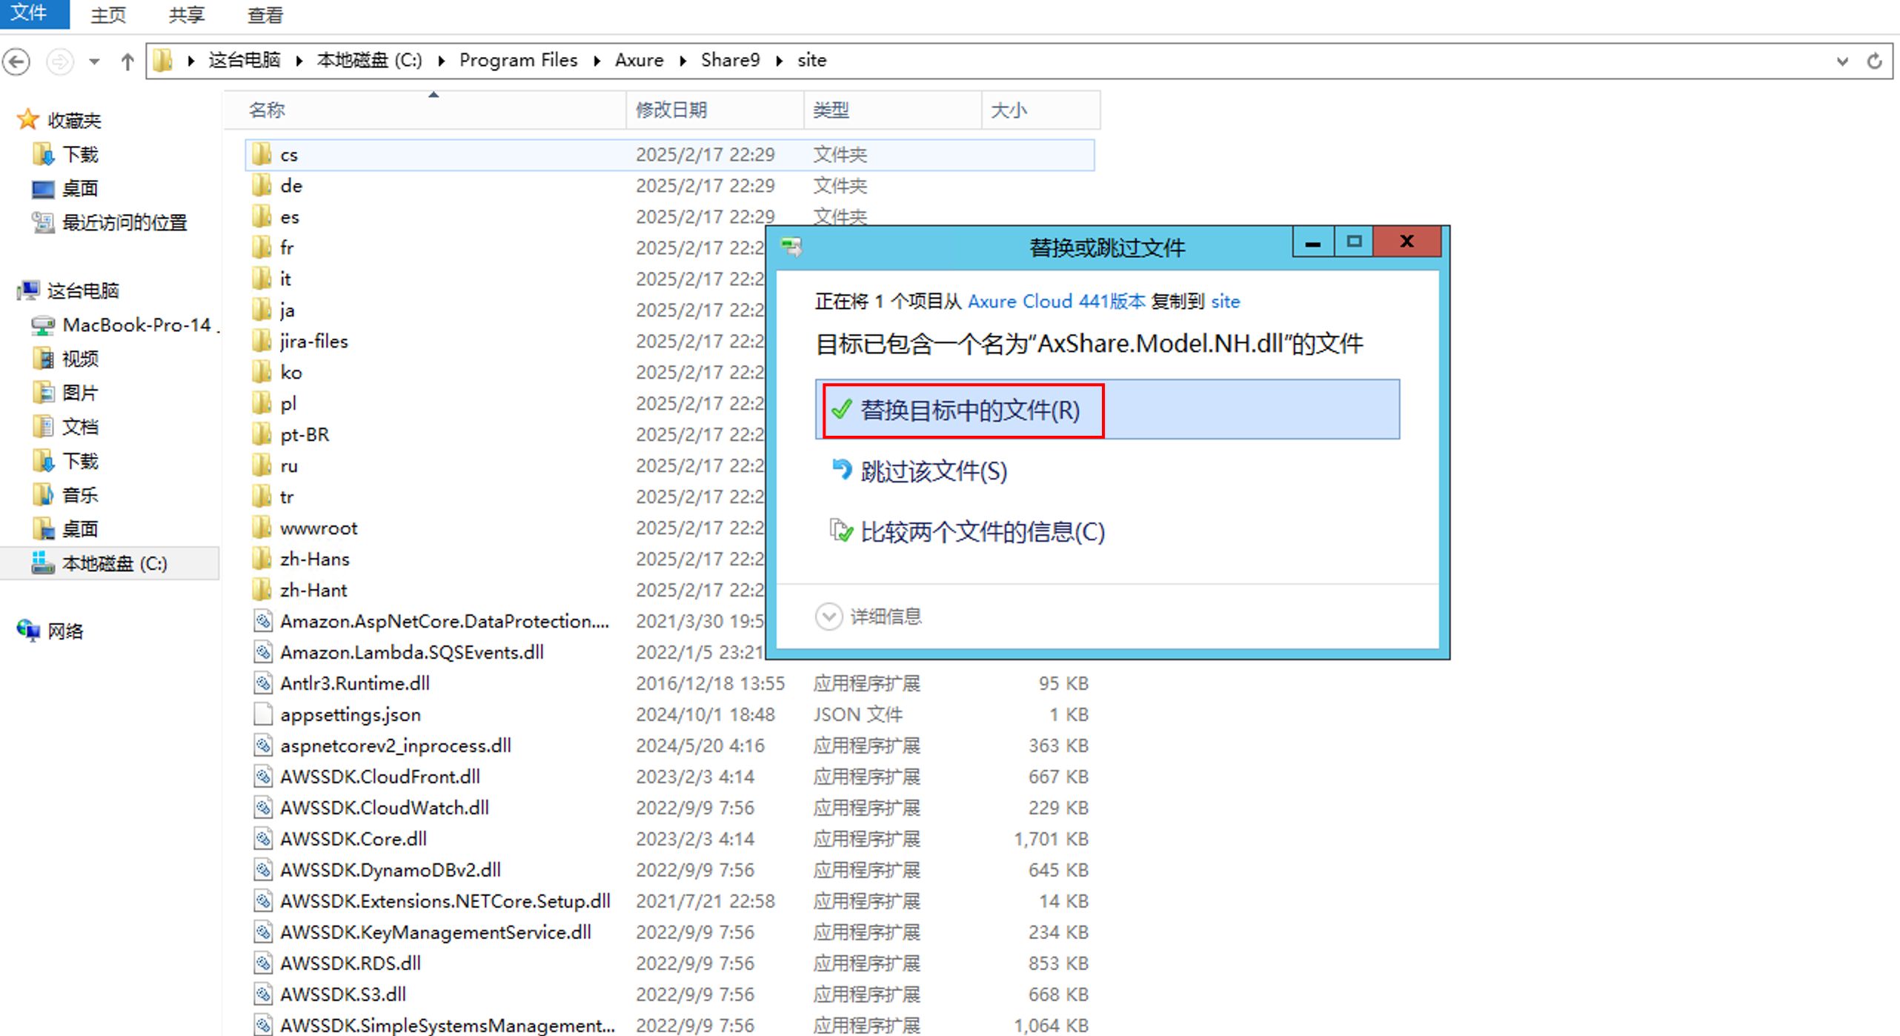Select 本地磁盘 (C:) drive in sidebar
The width and height of the screenshot is (1900, 1036).
point(114,563)
